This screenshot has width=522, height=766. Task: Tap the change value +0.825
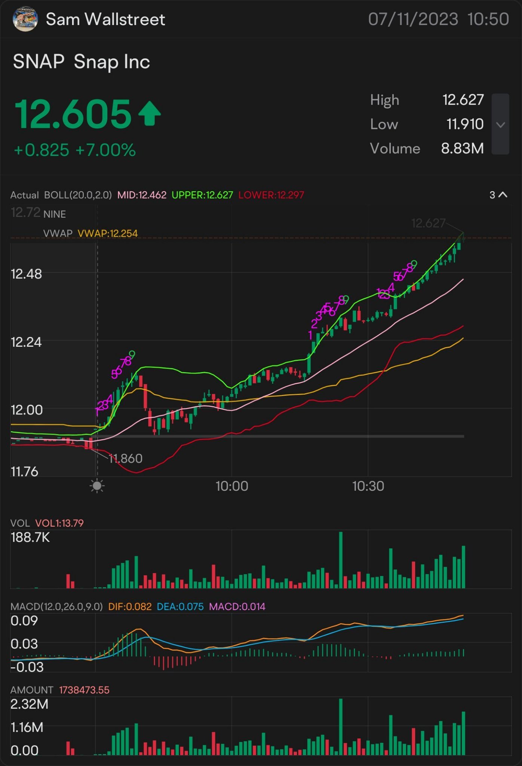pos(42,150)
